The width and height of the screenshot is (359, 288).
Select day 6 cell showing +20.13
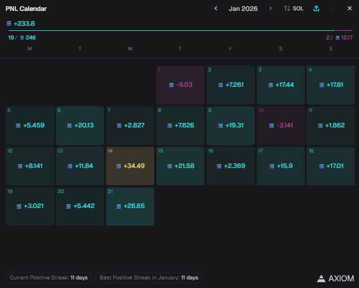pyautogui.click(x=80, y=126)
